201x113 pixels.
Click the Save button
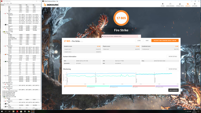pyautogui.click(x=147, y=40)
